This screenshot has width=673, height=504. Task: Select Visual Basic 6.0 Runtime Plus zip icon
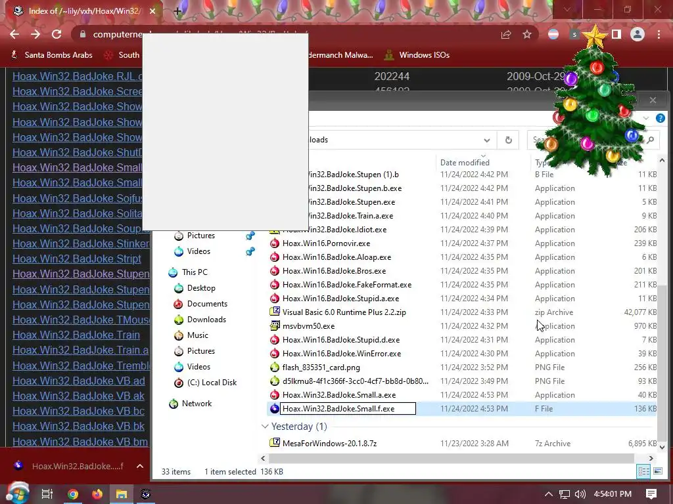pyautogui.click(x=275, y=312)
